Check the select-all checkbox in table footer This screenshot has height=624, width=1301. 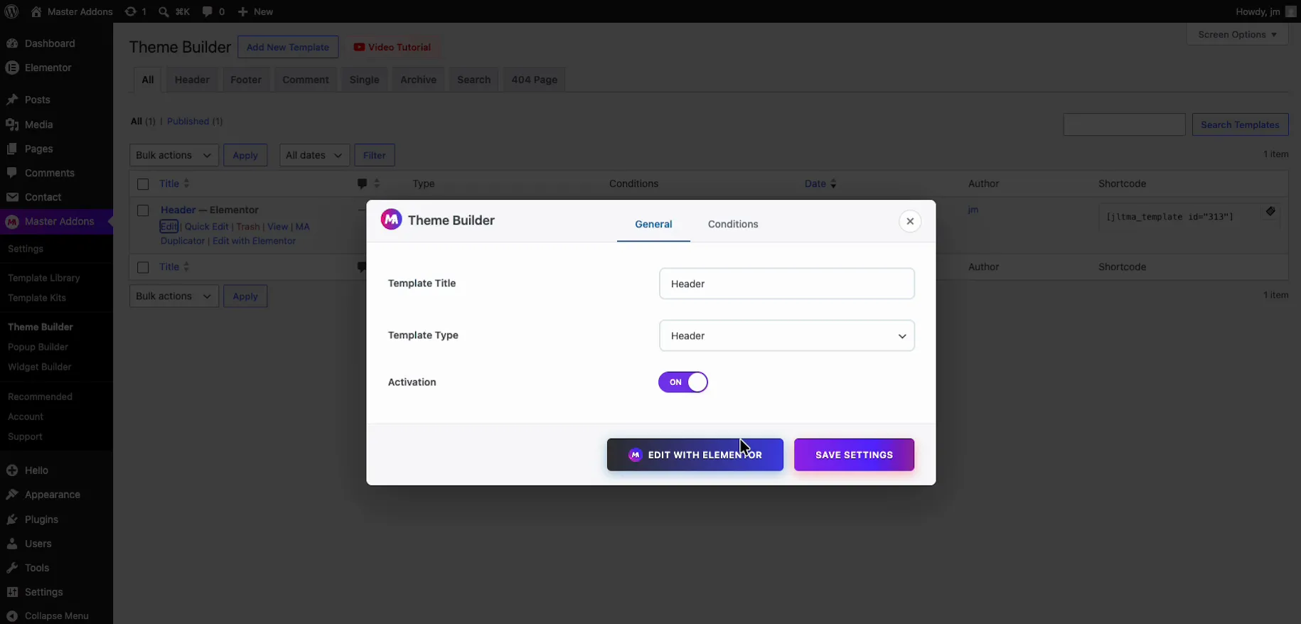click(x=143, y=267)
